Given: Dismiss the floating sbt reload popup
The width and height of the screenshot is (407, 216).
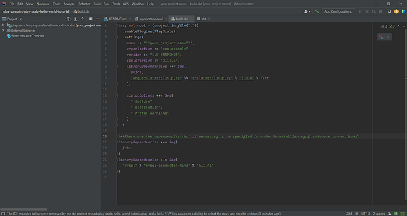Looking at the screenshot, I should click(388, 37).
